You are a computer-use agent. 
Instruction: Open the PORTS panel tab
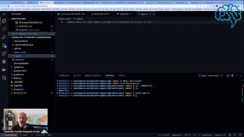click(122, 76)
